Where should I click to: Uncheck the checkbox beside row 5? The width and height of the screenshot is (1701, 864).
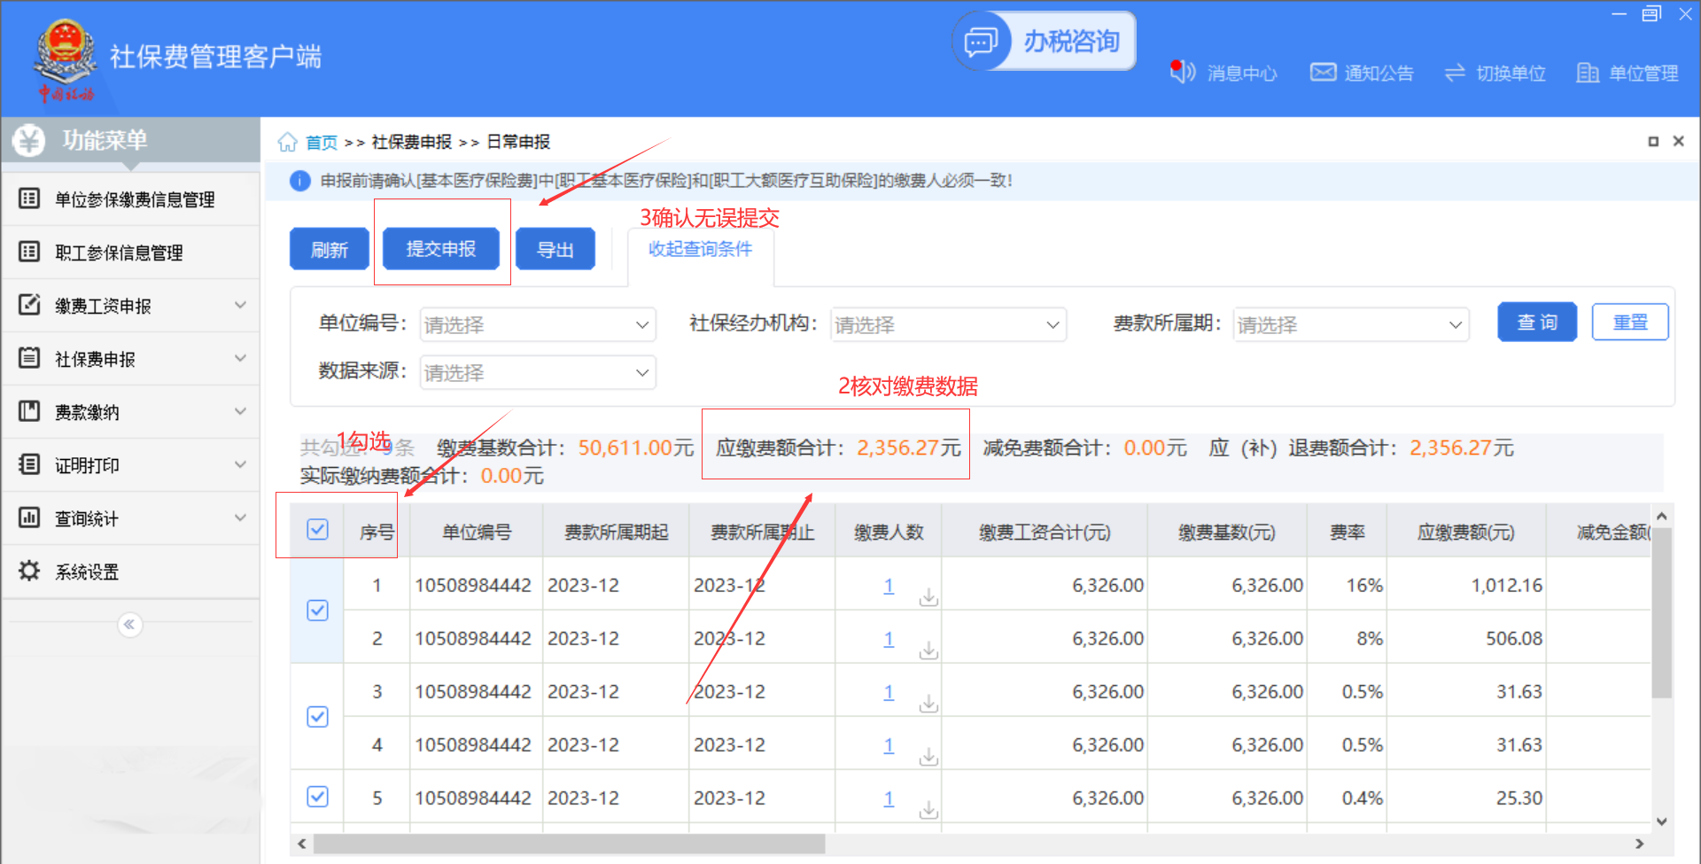pos(317,797)
